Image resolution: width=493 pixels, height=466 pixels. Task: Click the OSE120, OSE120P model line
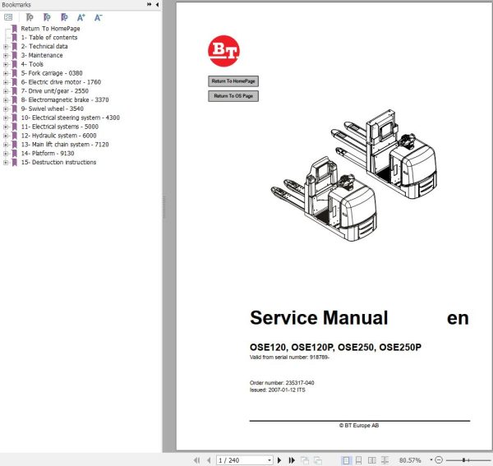click(335, 347)
